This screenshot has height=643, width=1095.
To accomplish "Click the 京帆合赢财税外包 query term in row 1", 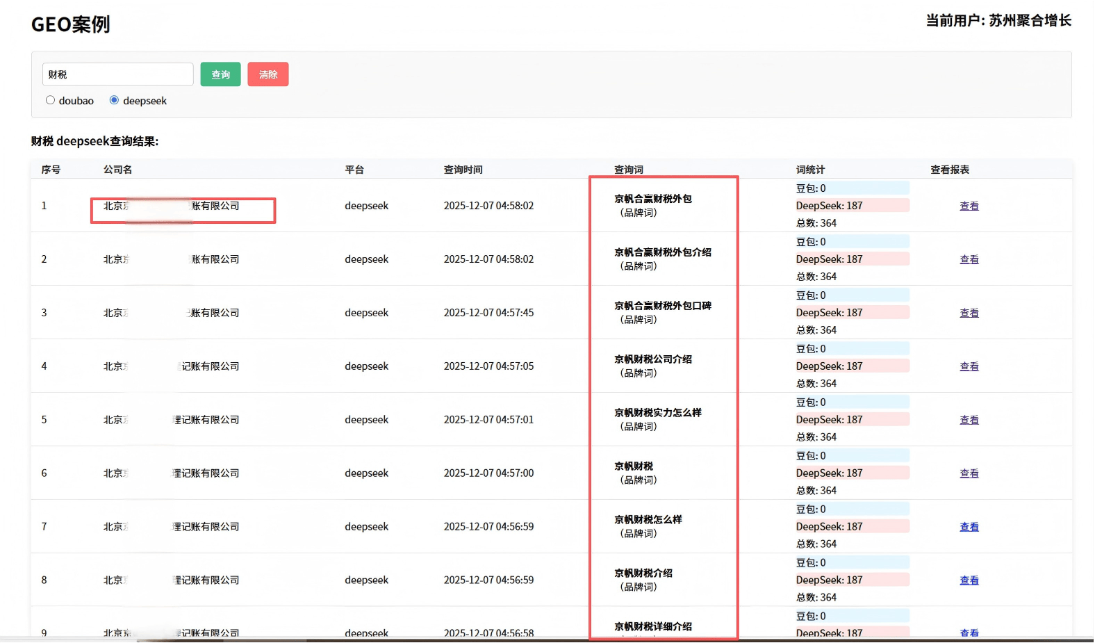I will [652, 199].
